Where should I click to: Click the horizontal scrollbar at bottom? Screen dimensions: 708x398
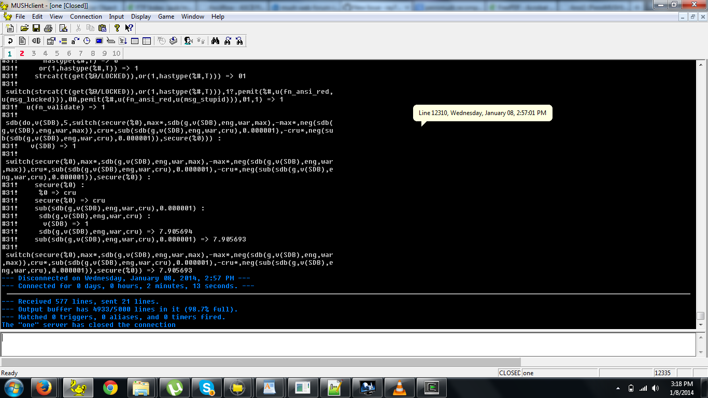tap(261, 362)
